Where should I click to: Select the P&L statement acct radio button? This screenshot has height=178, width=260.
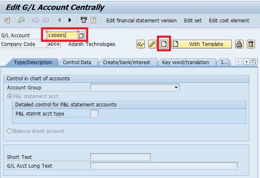click(10, 96)
